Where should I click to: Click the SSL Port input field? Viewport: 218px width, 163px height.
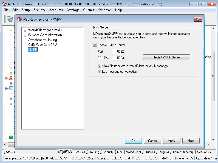[x=118, y=58]
